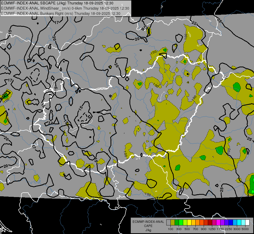Select the WindShear 0-6km title line

(x=65, y=8)
